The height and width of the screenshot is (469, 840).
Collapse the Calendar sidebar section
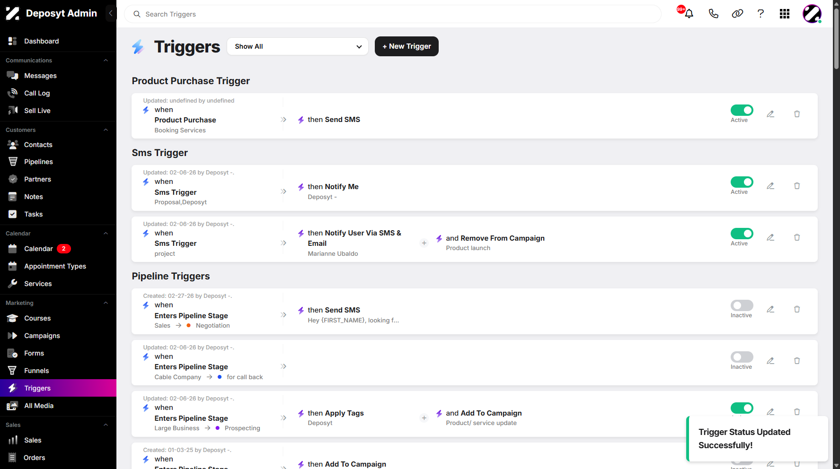(106, 234)
